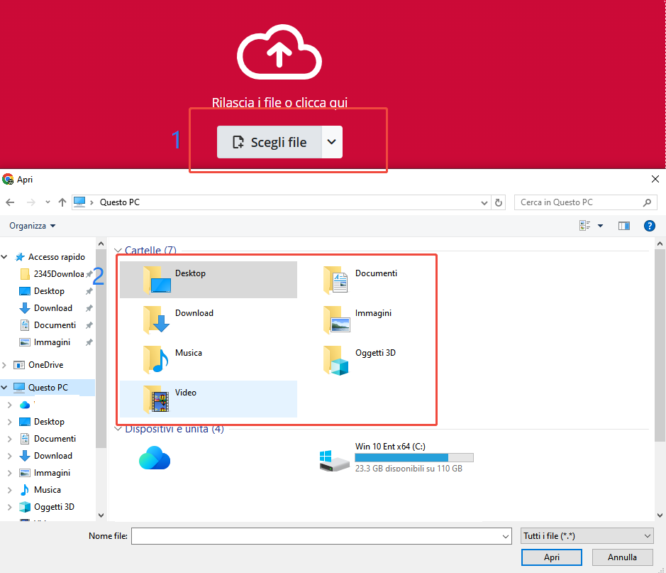Select Questo PC in sidebar
The height and width of the screenshot is (573, 666).
pos(48,387)
